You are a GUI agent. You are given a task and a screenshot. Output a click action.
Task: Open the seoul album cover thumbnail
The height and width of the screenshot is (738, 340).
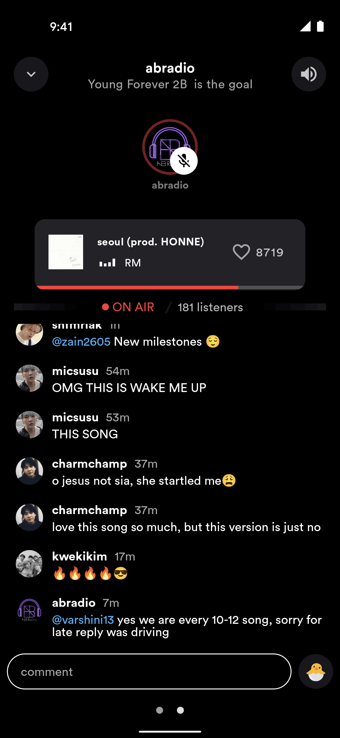click(66, 252)
